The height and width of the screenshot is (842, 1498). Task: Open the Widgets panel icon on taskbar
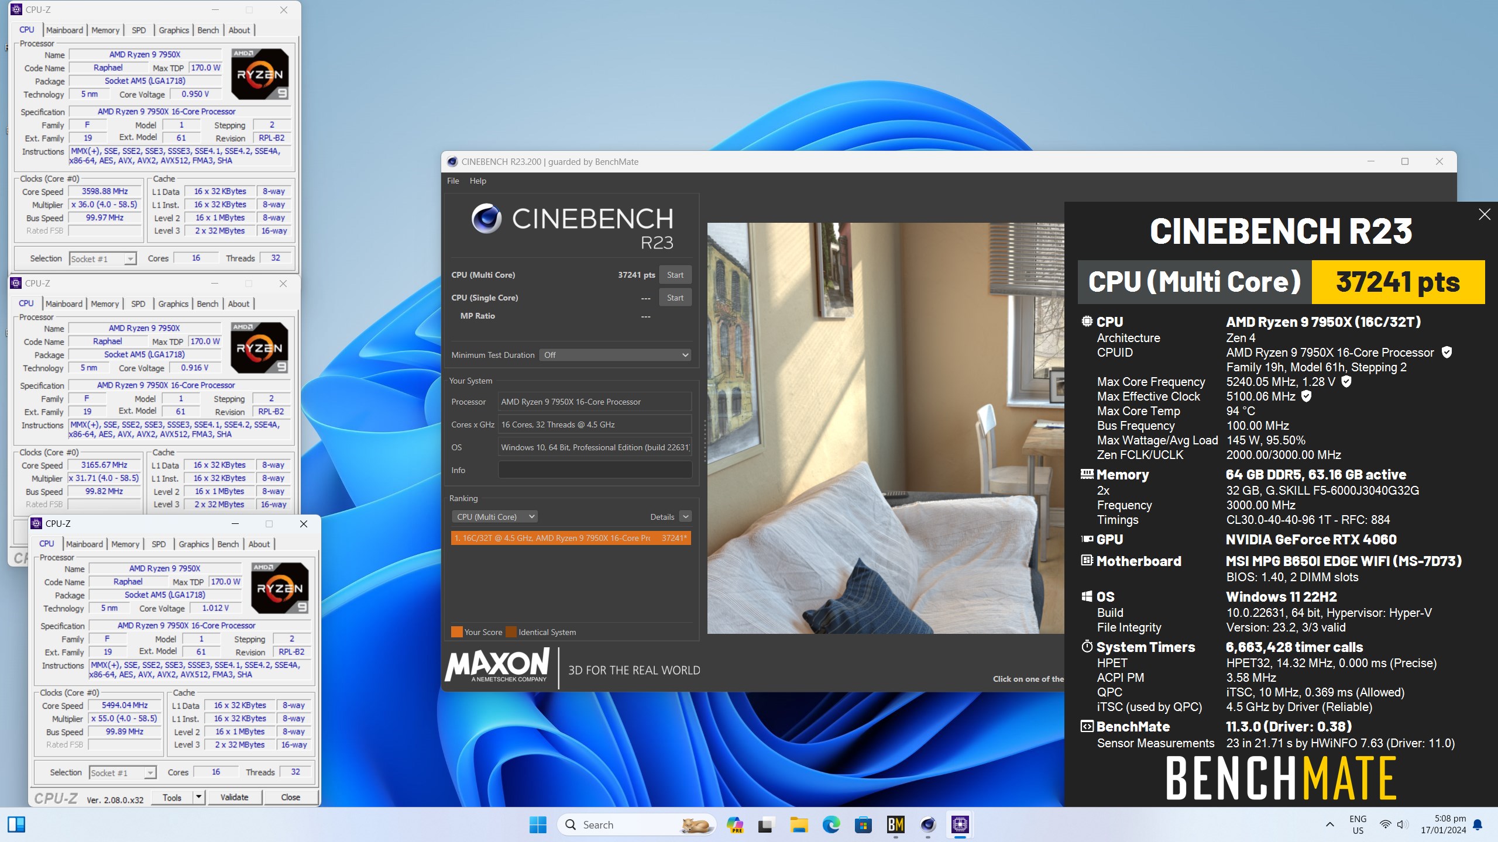coord(16,824)
